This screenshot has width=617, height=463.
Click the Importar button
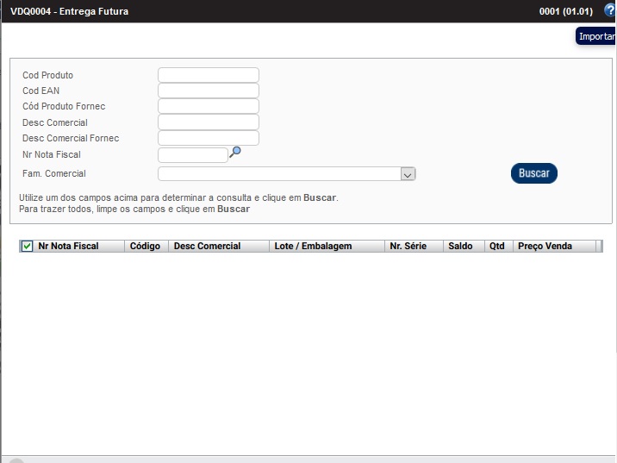(x=596, y=37)
